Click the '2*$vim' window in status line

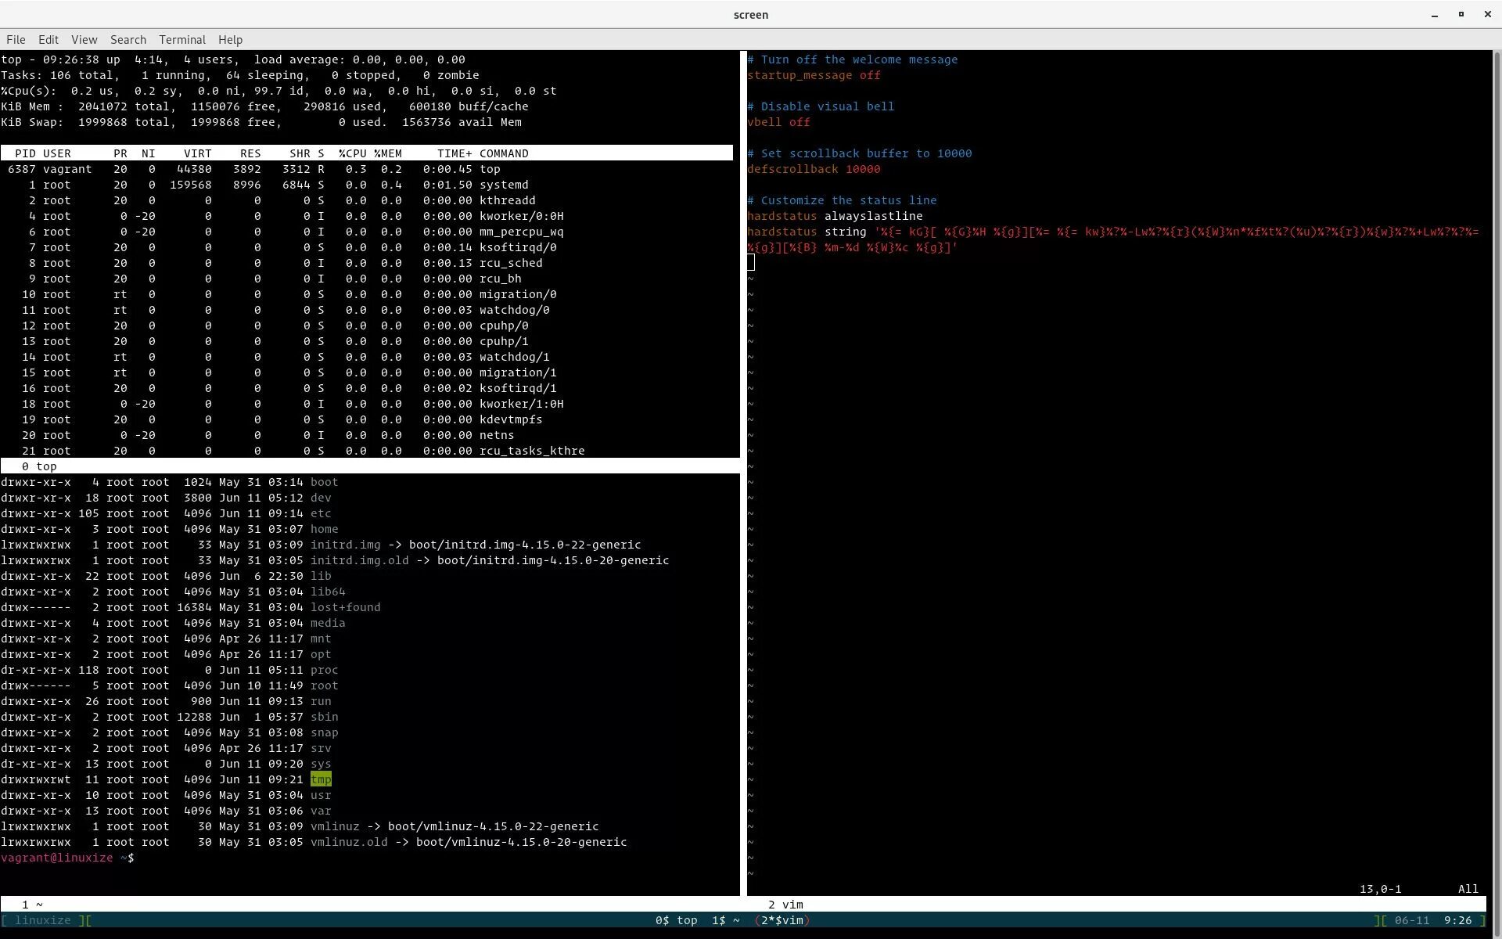782,920
